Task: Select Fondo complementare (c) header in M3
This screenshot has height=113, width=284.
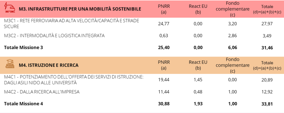Action: 233,9
